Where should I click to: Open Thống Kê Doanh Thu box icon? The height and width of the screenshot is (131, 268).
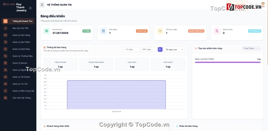coord(5,21)
